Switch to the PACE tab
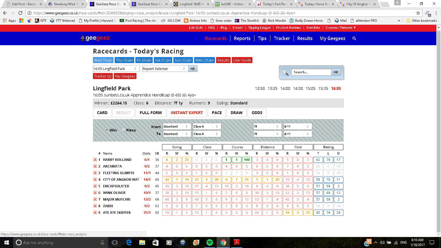Image resolution: width=441 pixels, height=248 pixels. point(217,113)
